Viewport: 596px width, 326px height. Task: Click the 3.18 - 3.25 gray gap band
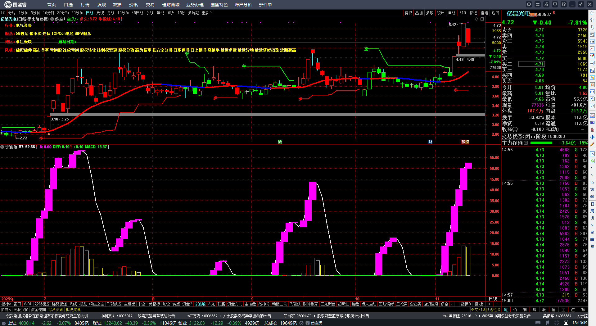268,115
